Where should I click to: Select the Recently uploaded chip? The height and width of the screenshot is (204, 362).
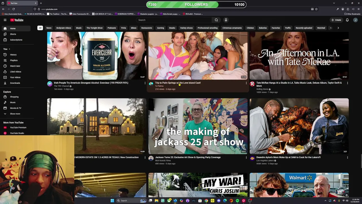[304, 28]
